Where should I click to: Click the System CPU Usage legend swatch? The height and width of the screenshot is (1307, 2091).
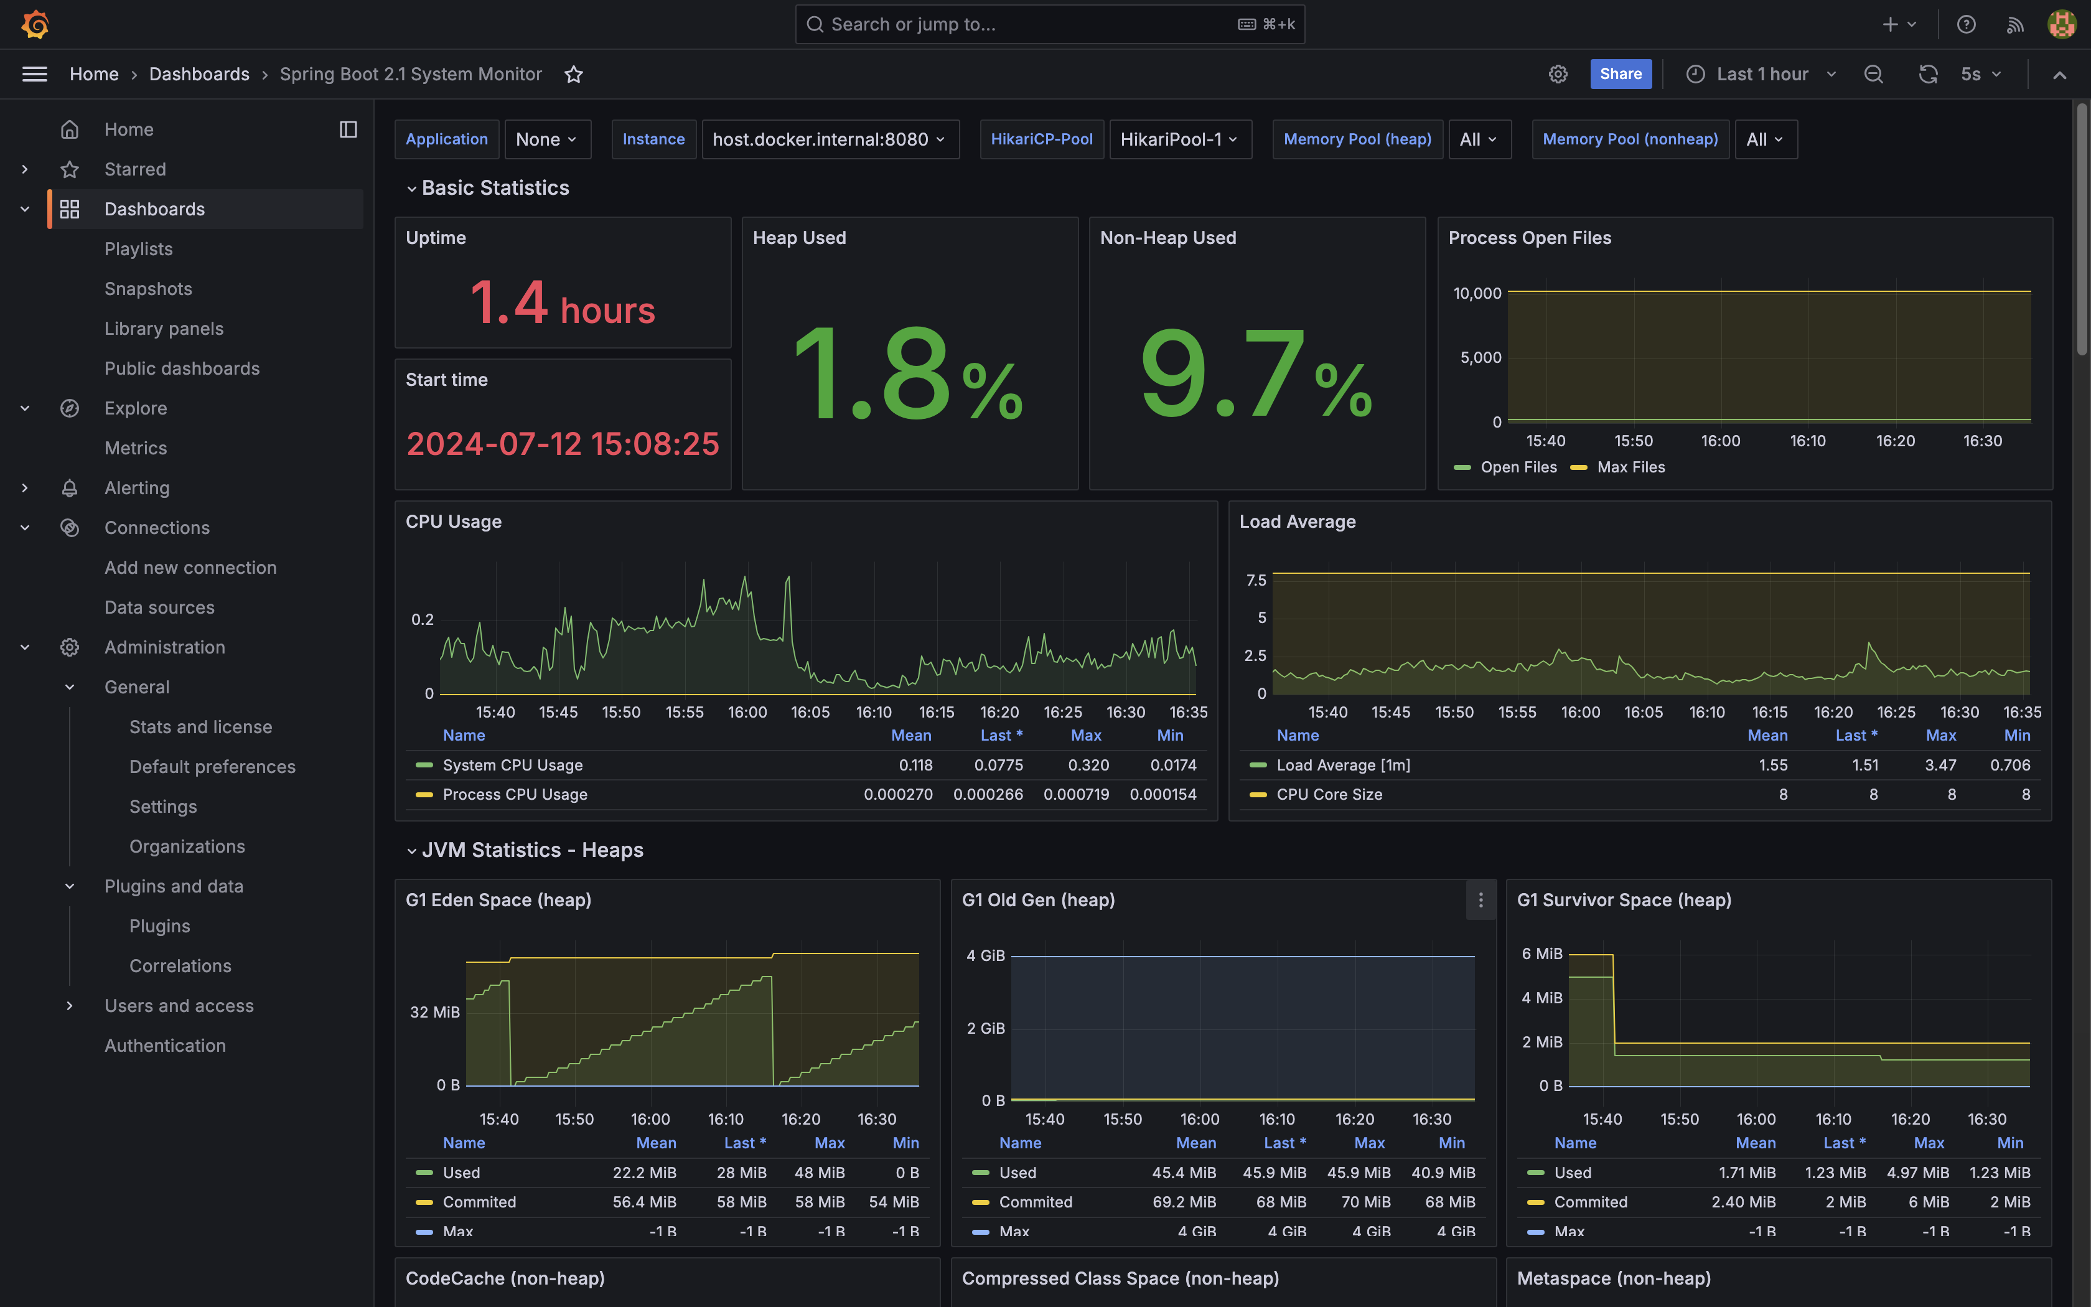coord(423,765)
